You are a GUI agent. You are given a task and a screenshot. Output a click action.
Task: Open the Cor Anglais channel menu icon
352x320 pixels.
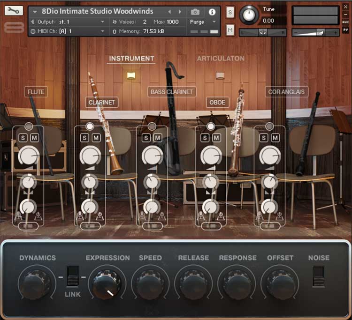pyautogui.click(x=270, y=226)
